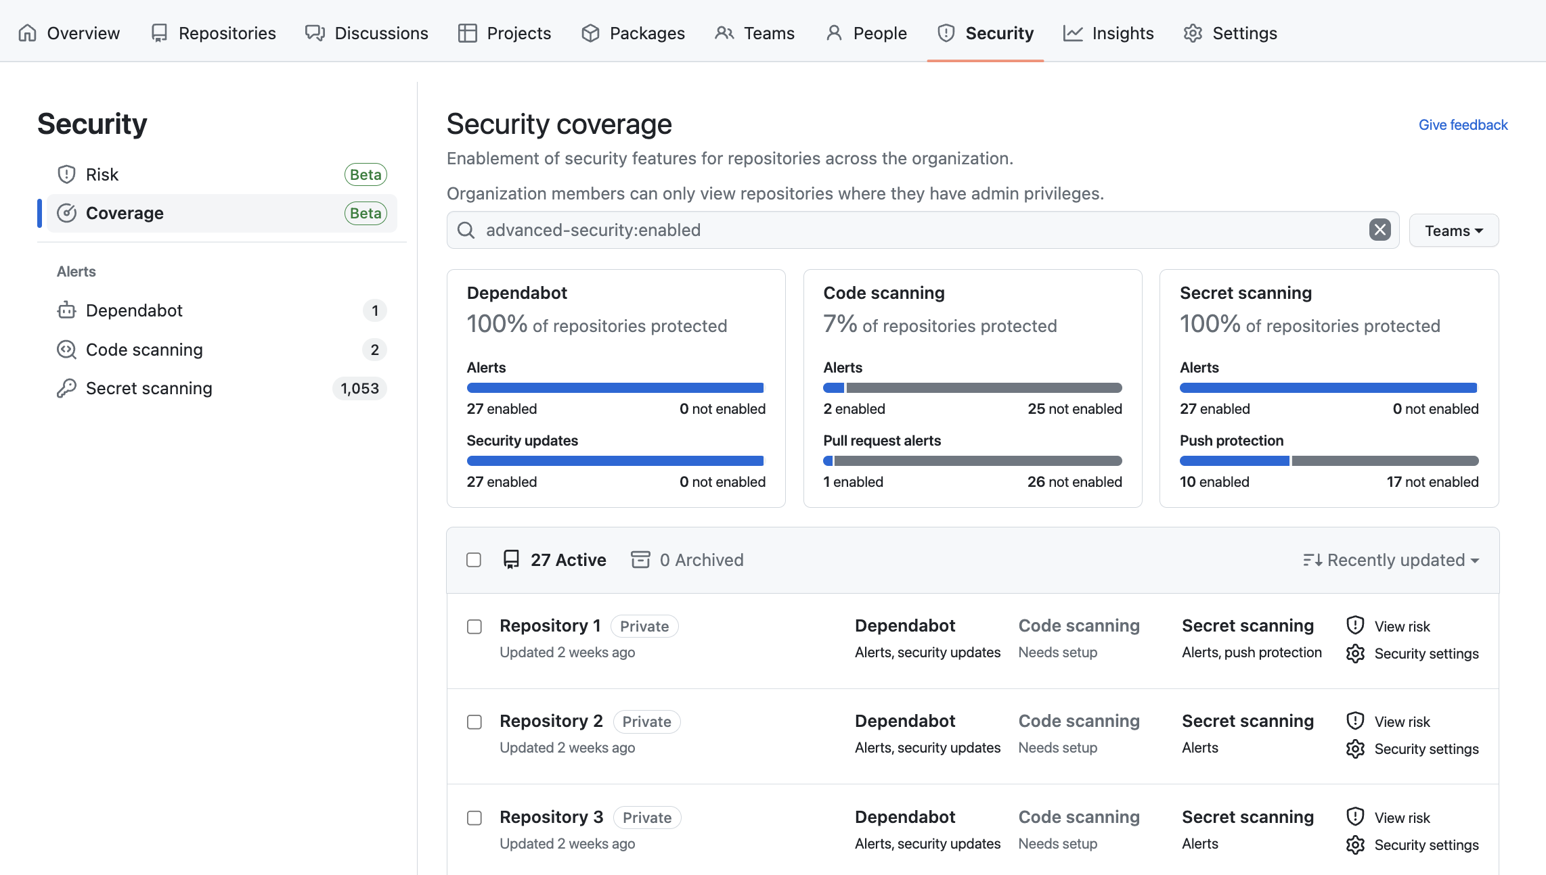Screen dimensions: 1546x875
Task: Click the Dependabot alerts icon in sidebar
Action: coord(66,310)
